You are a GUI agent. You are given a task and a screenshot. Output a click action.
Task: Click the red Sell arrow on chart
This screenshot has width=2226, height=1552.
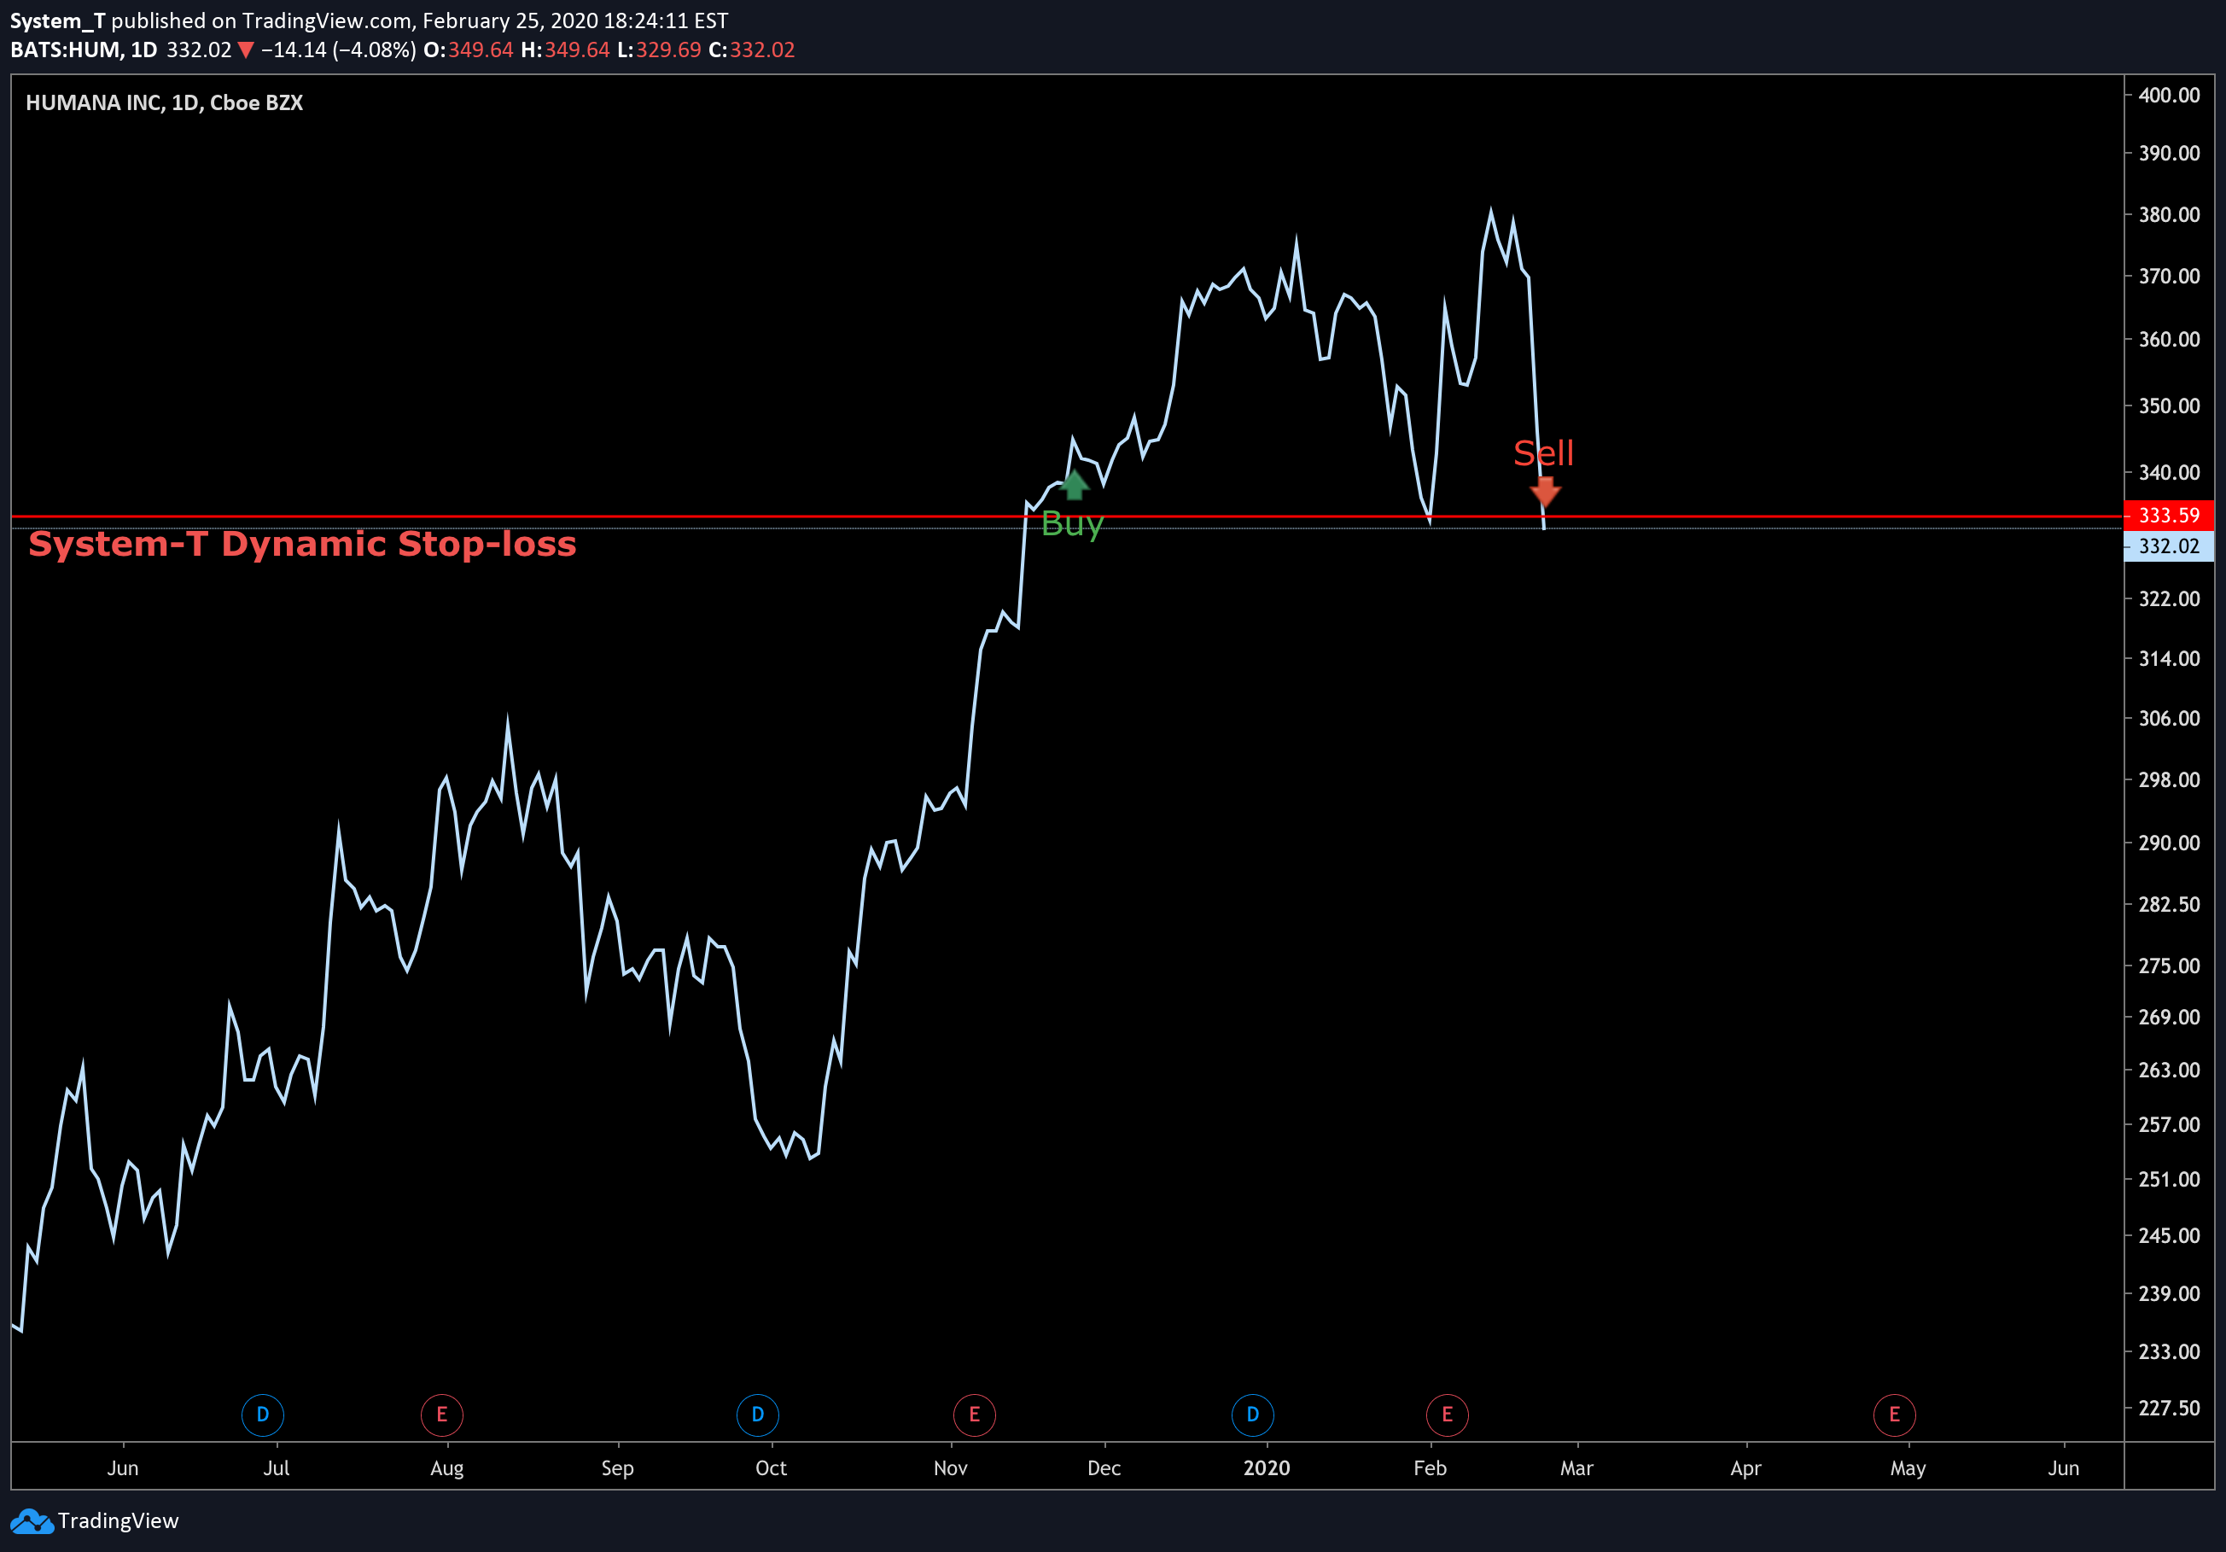coord(1546,492)
